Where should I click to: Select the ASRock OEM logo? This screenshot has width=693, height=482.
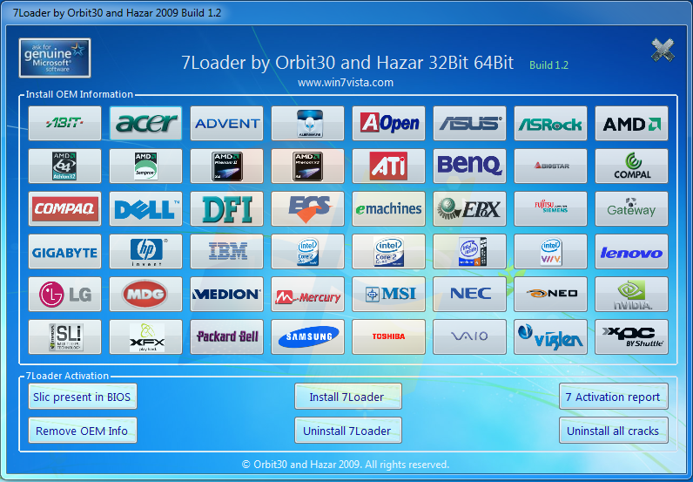tap(550, 123)
